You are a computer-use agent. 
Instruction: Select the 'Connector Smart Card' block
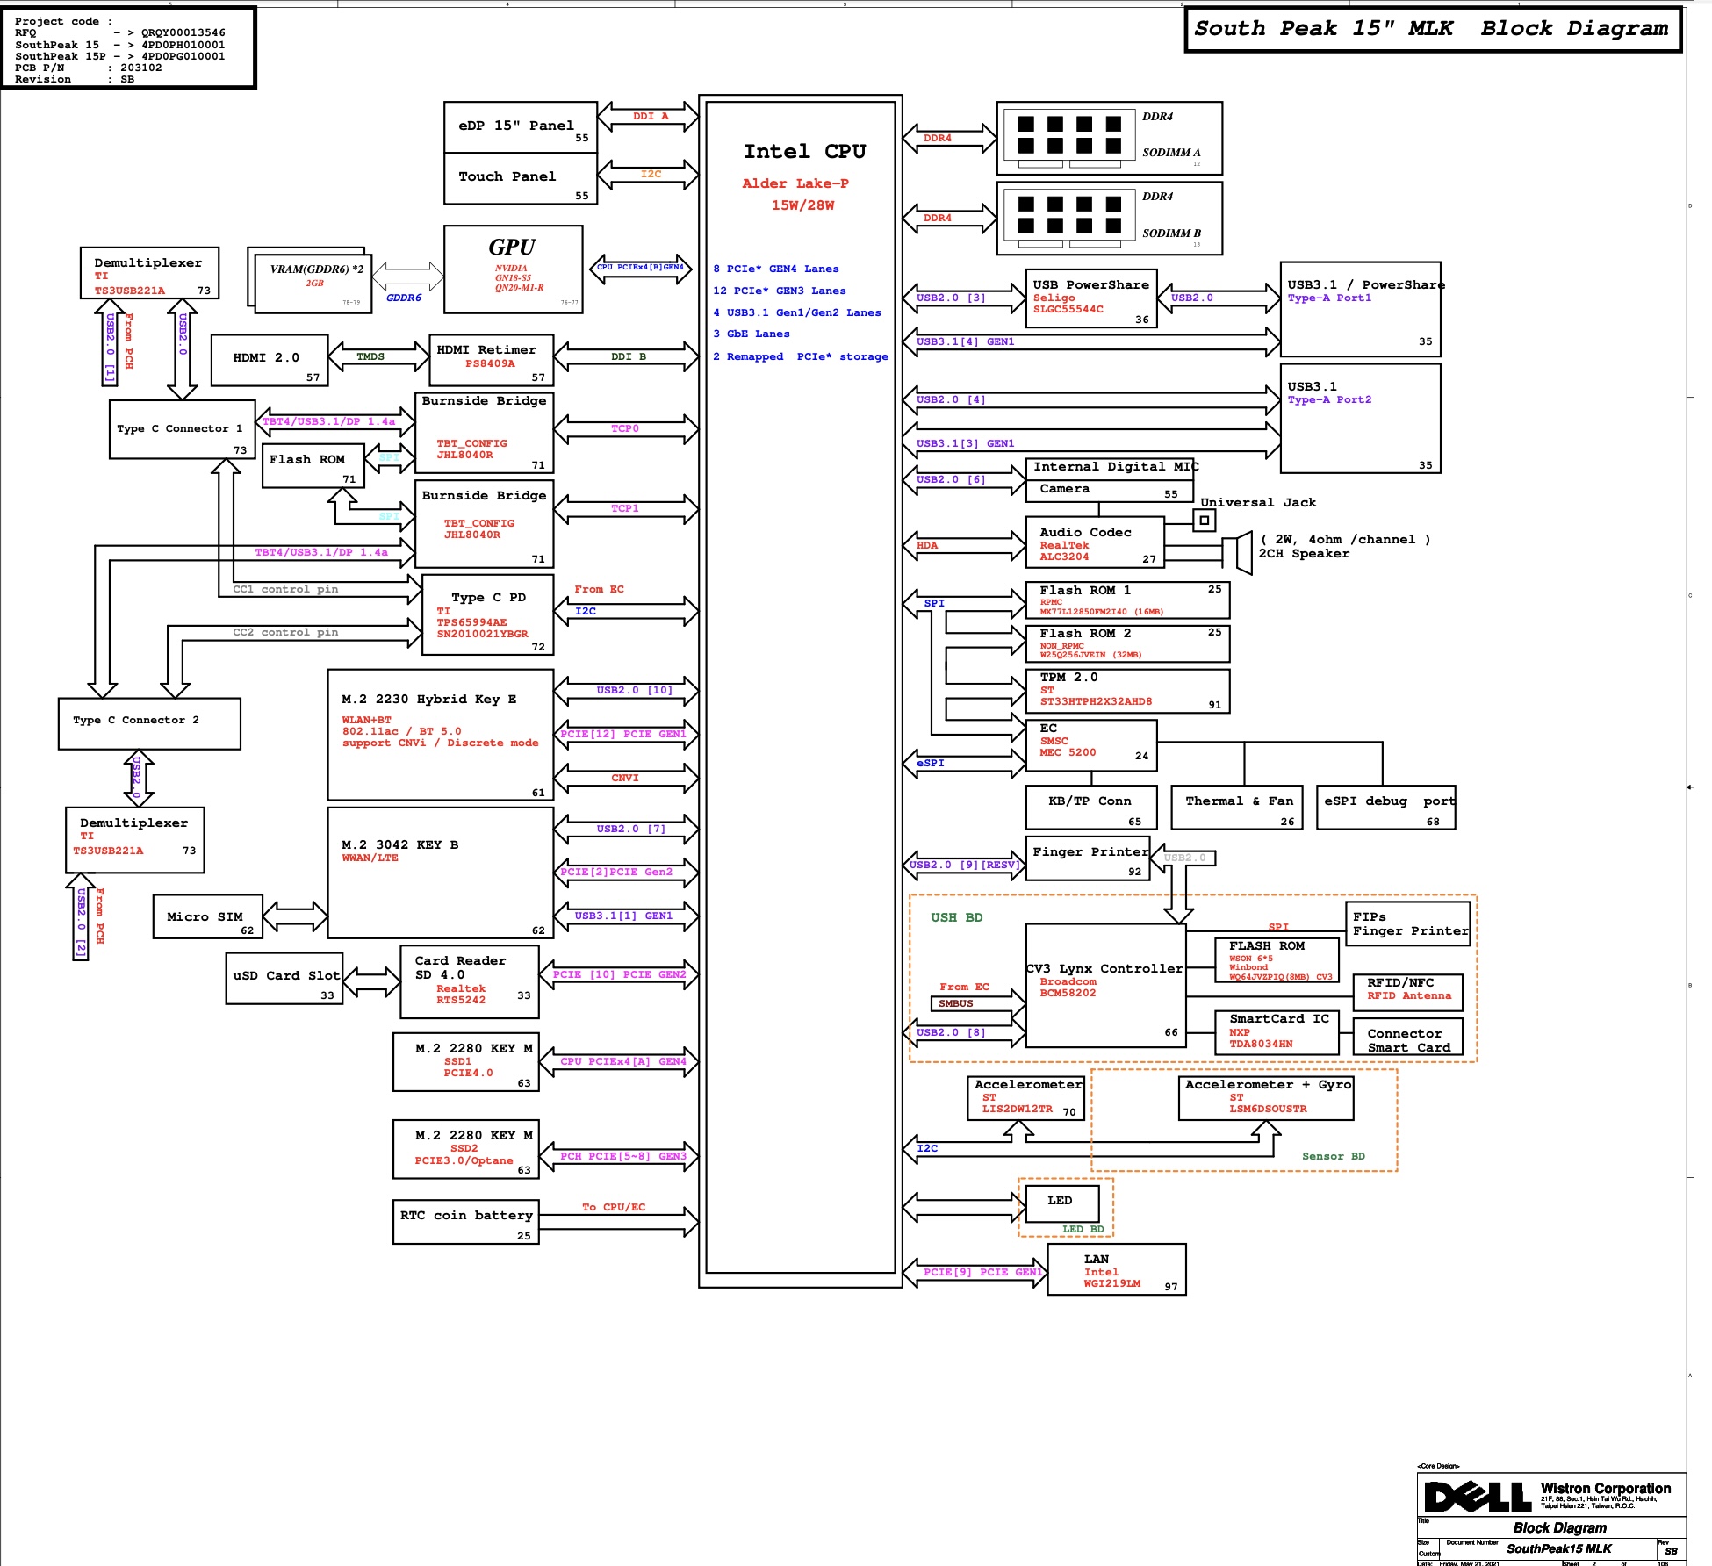coord(1408,1037)
